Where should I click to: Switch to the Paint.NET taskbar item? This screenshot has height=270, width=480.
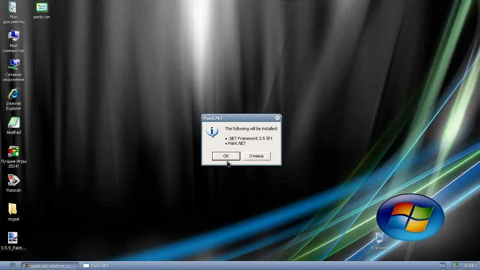point(96,265)
